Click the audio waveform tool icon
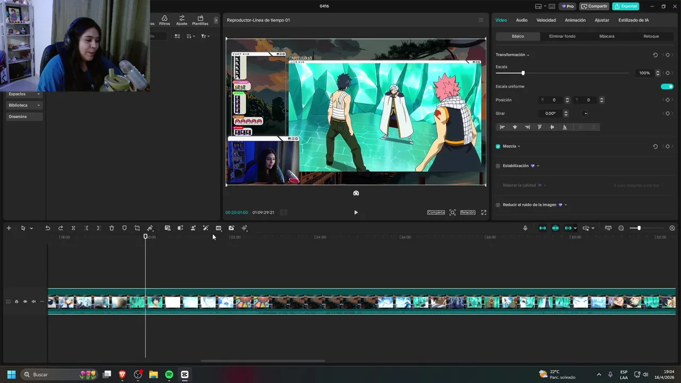The width and height of the screenshot is (681, 383). (244, 228)
